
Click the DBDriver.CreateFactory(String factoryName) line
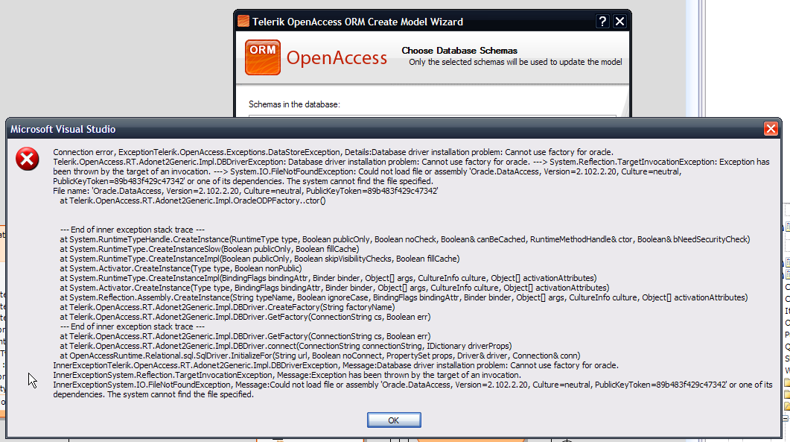[227, 307]
